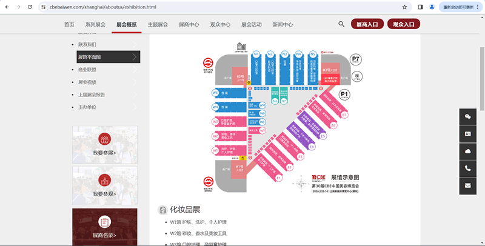The image size is (485, 246).
Task: Expand the 商业联盟 sidebar chevron
Action: coord(135,70)
